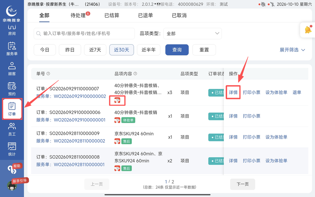The width and height of the screenshot is (315, 197).
Task: Open the 统计 statistics section
Action: pos(12,149)
